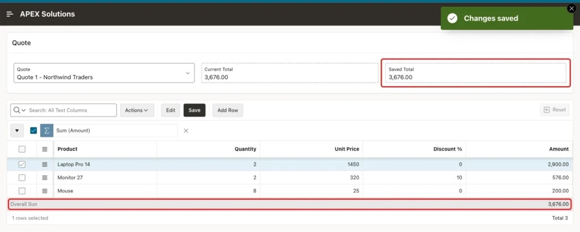The width and height of the screenshot is (580, 232).
Task: Remove the Sum (Amount) aggregate
Action: [186, 130]
